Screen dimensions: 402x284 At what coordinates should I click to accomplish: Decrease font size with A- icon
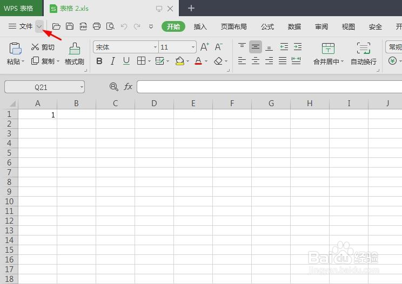pos(218,47)
